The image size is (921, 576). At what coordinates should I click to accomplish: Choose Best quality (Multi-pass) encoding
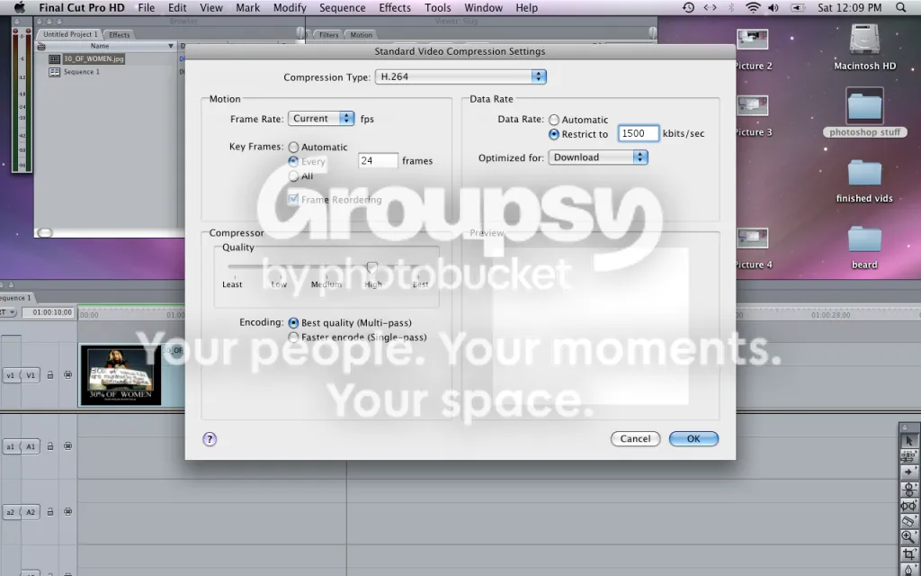pos(293,323)
